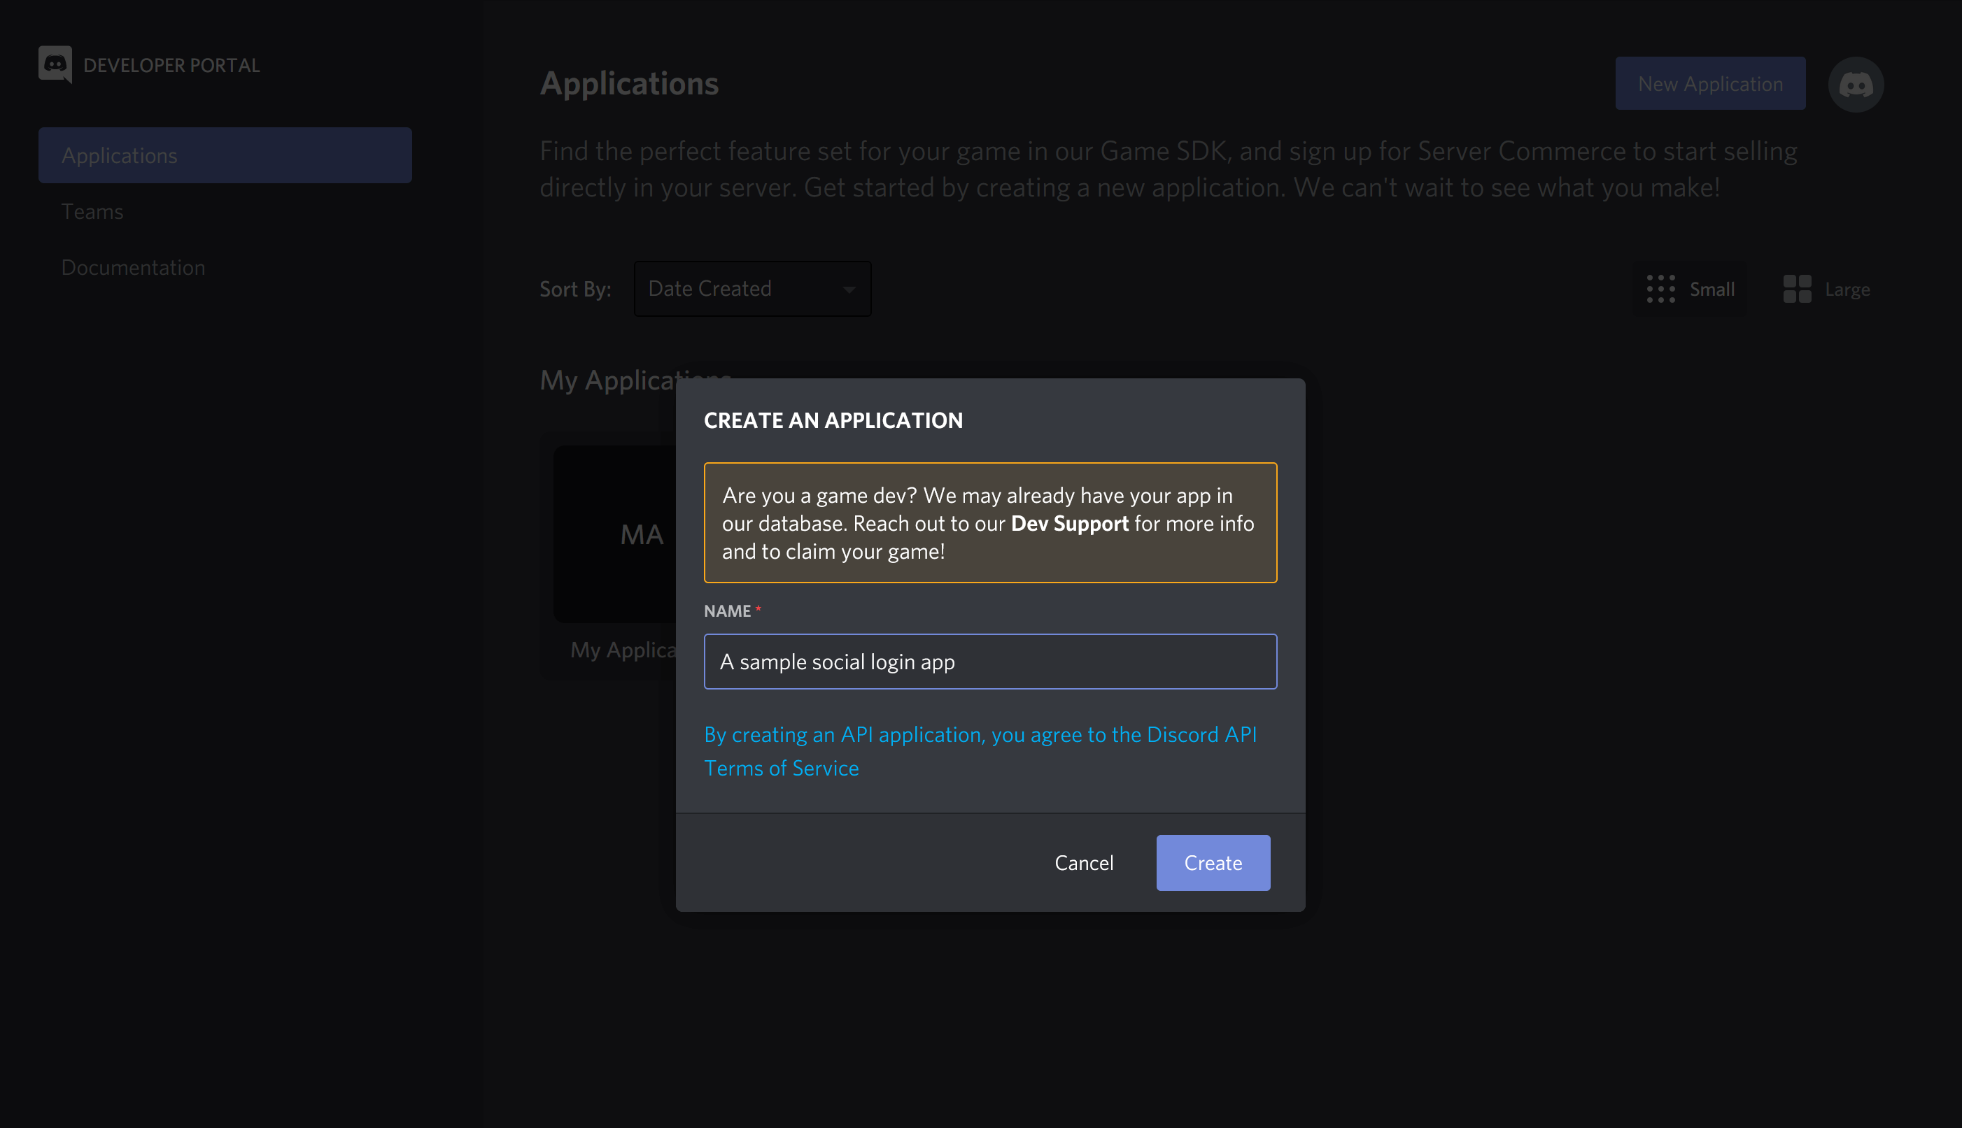This screenshot has width=1962, height=1128.
Task: Toggle the large thumbnail view layout
Action: (x=1826, y=288)
